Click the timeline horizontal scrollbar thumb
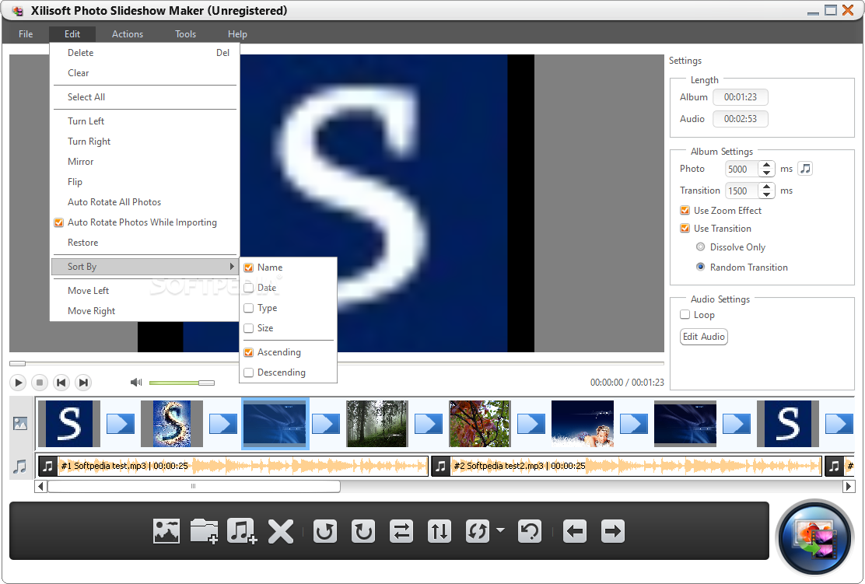The width and height of the screenshot is (865, 584). pyautogui.click(x=194, y=486)
